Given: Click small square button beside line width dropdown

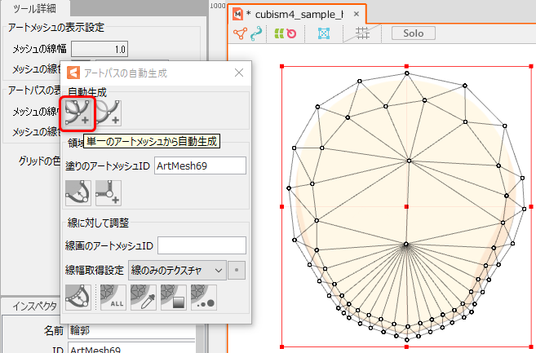Looking at the screenshot, I should (x=237, y=270).
